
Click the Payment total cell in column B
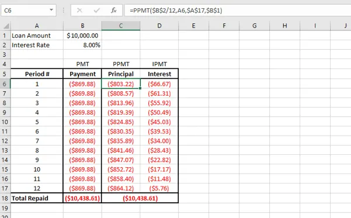(82, 198)
